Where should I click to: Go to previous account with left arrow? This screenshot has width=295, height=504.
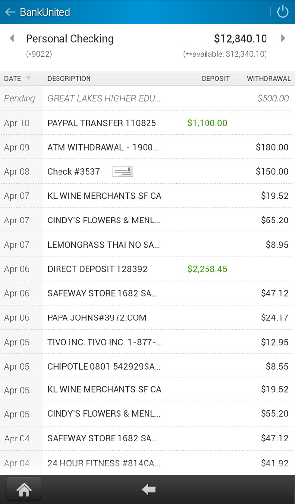point(12,38)
